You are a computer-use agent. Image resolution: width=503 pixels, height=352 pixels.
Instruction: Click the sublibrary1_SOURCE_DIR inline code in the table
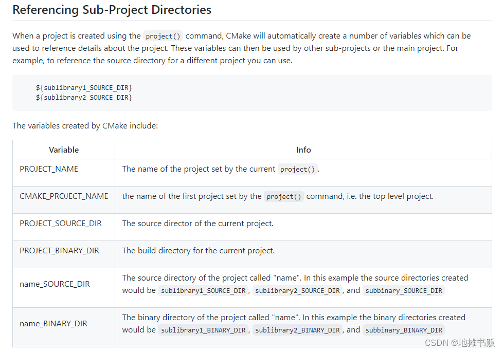[203, 290]
